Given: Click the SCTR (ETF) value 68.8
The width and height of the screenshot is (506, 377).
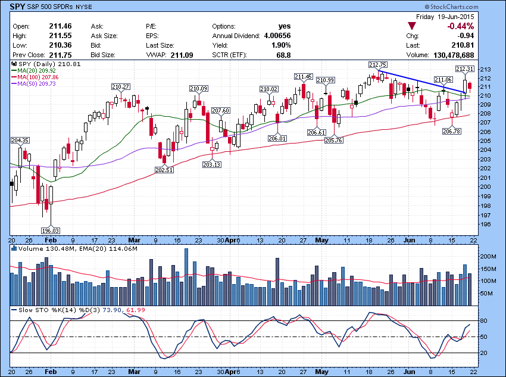Looking at the screenshot, I should (283, 55).
